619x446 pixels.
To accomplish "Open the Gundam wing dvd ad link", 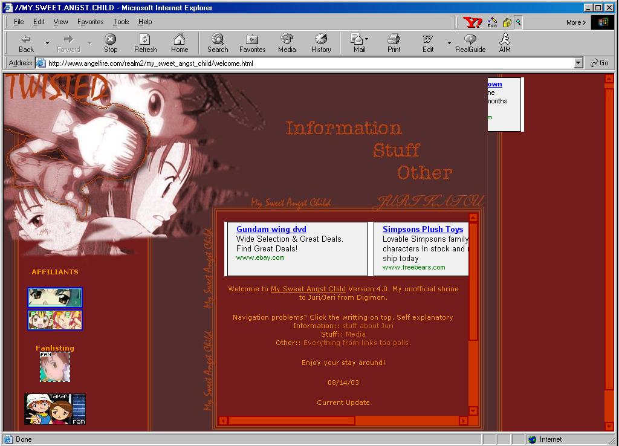I will point(271,229).
